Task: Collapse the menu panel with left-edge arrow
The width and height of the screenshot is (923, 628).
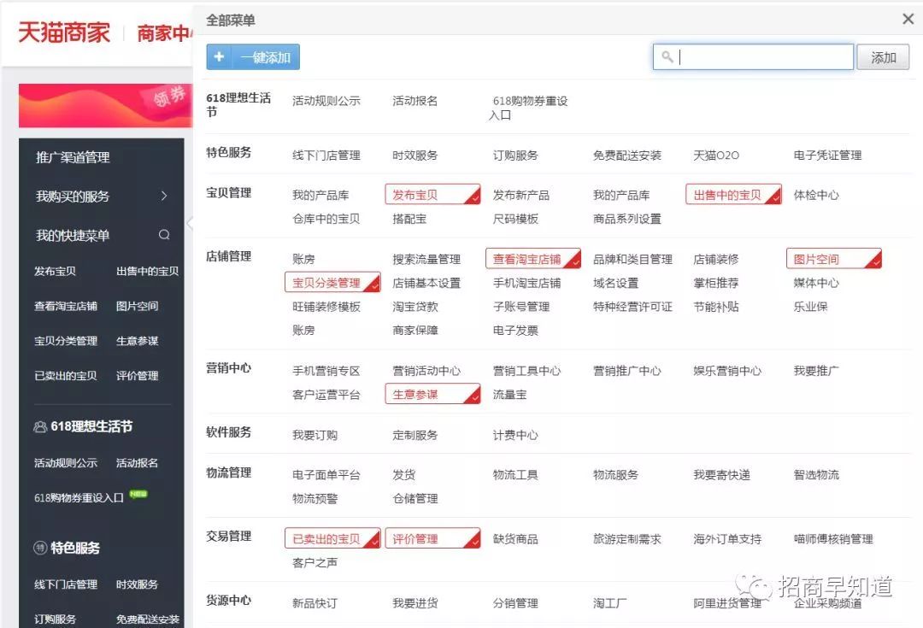Action: pyautogui.click(x=190, y=222)
